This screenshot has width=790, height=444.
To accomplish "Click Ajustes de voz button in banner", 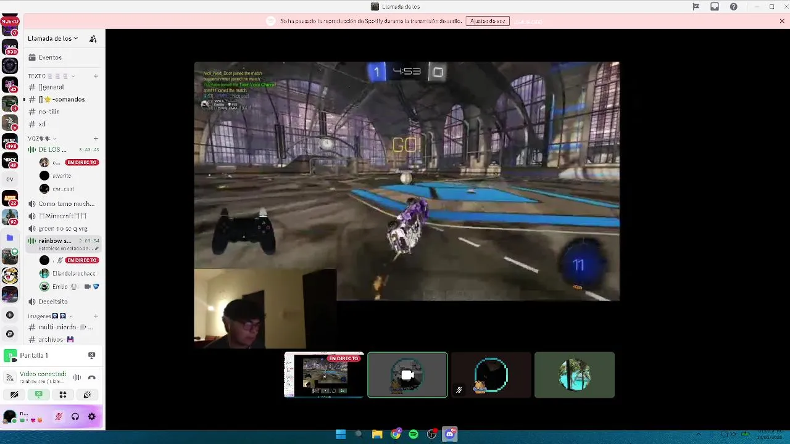I will pyautogui.click(x=488, y=21).
